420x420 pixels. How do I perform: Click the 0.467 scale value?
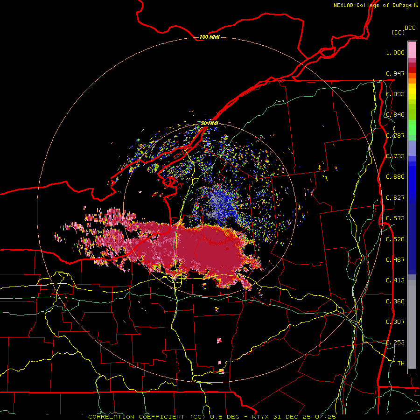[395, 260]
